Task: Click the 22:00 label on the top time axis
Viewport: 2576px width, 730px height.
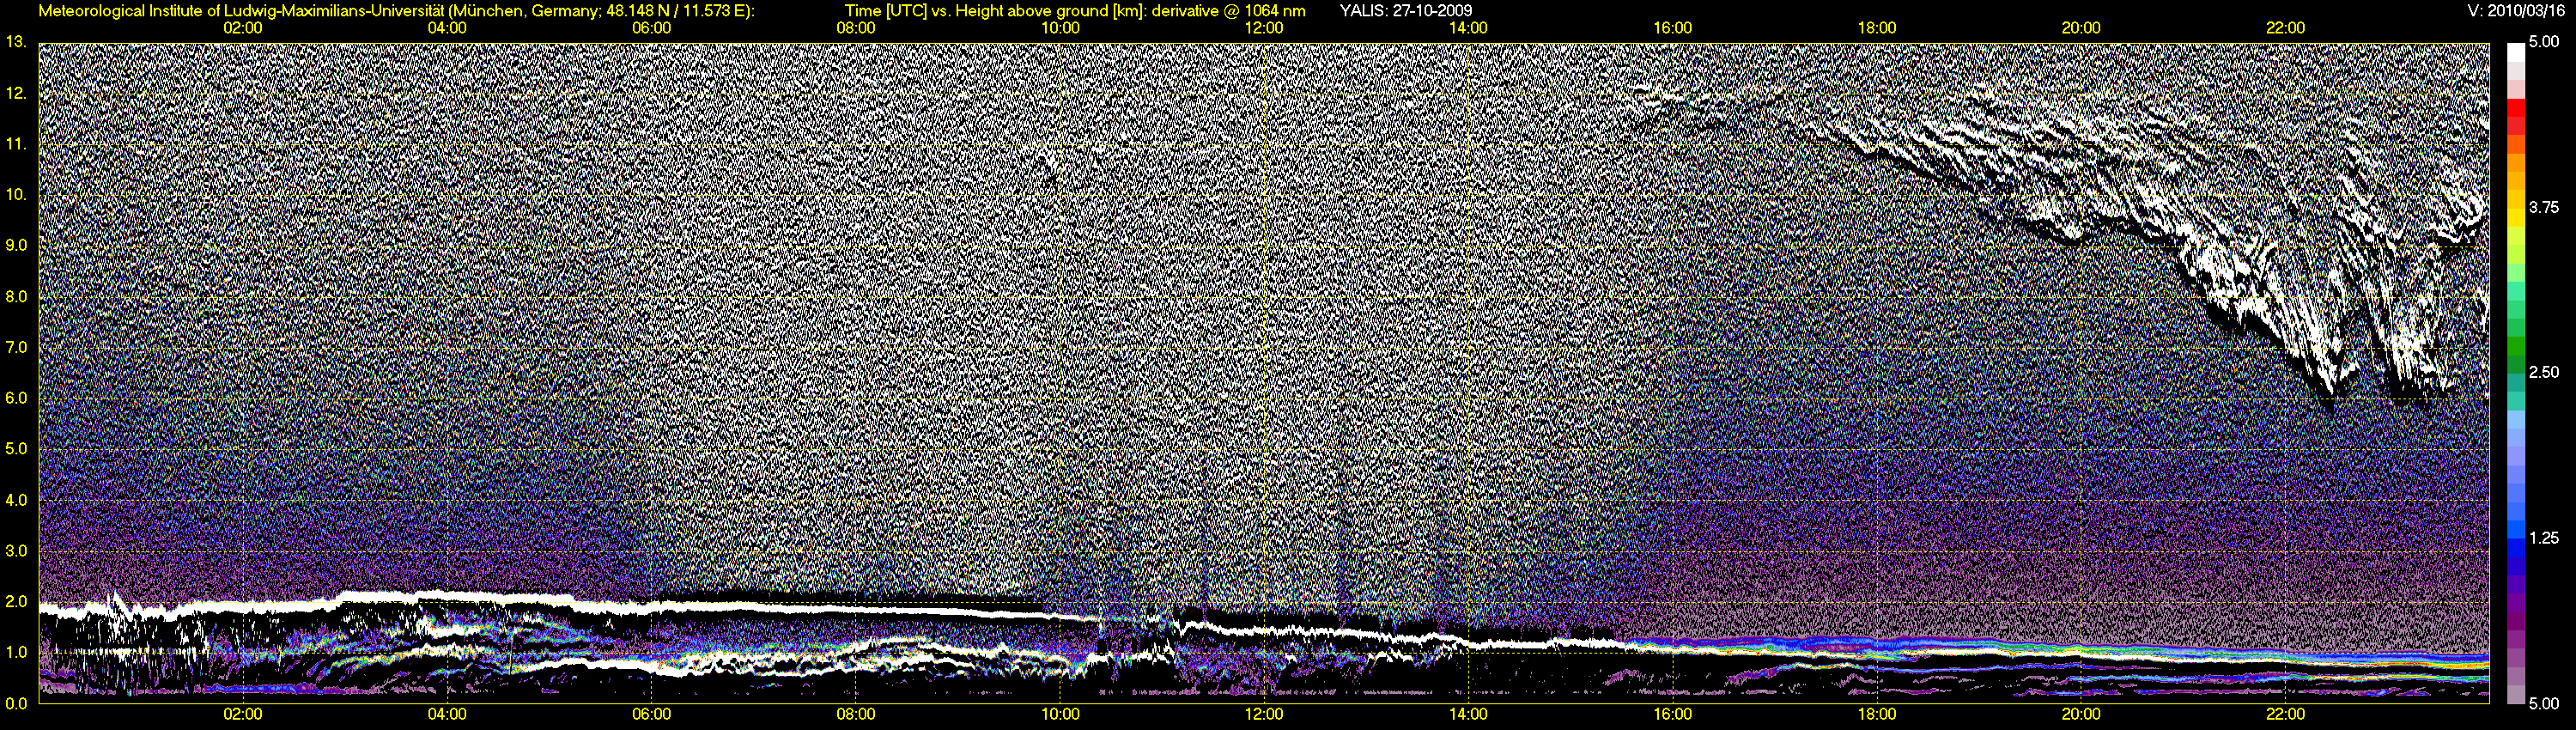Action: click(2286, 28)
